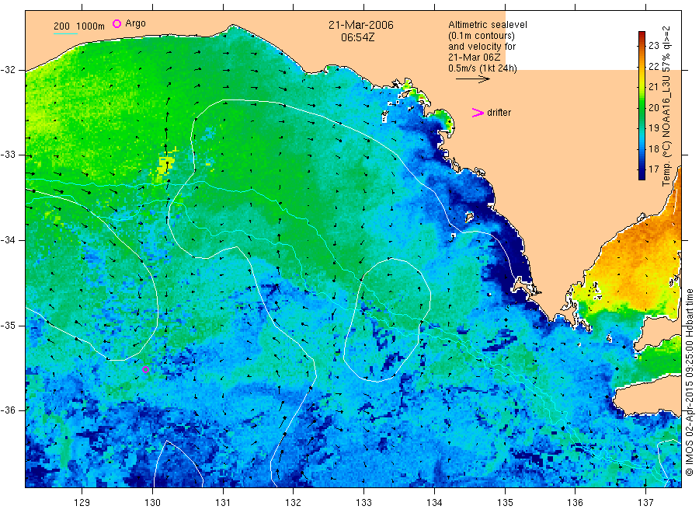Click the '129' longitude axis label
Image resolution: width=699 pixels, height=513 pixels.
(x=82, y=503)
